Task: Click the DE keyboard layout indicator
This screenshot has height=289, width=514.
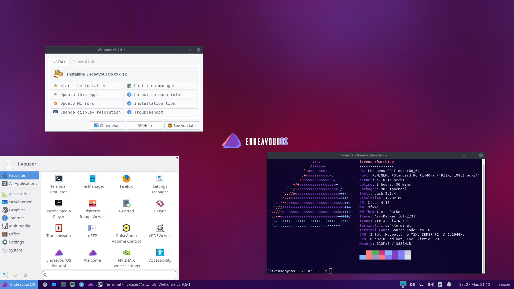Action: (412, 284)
